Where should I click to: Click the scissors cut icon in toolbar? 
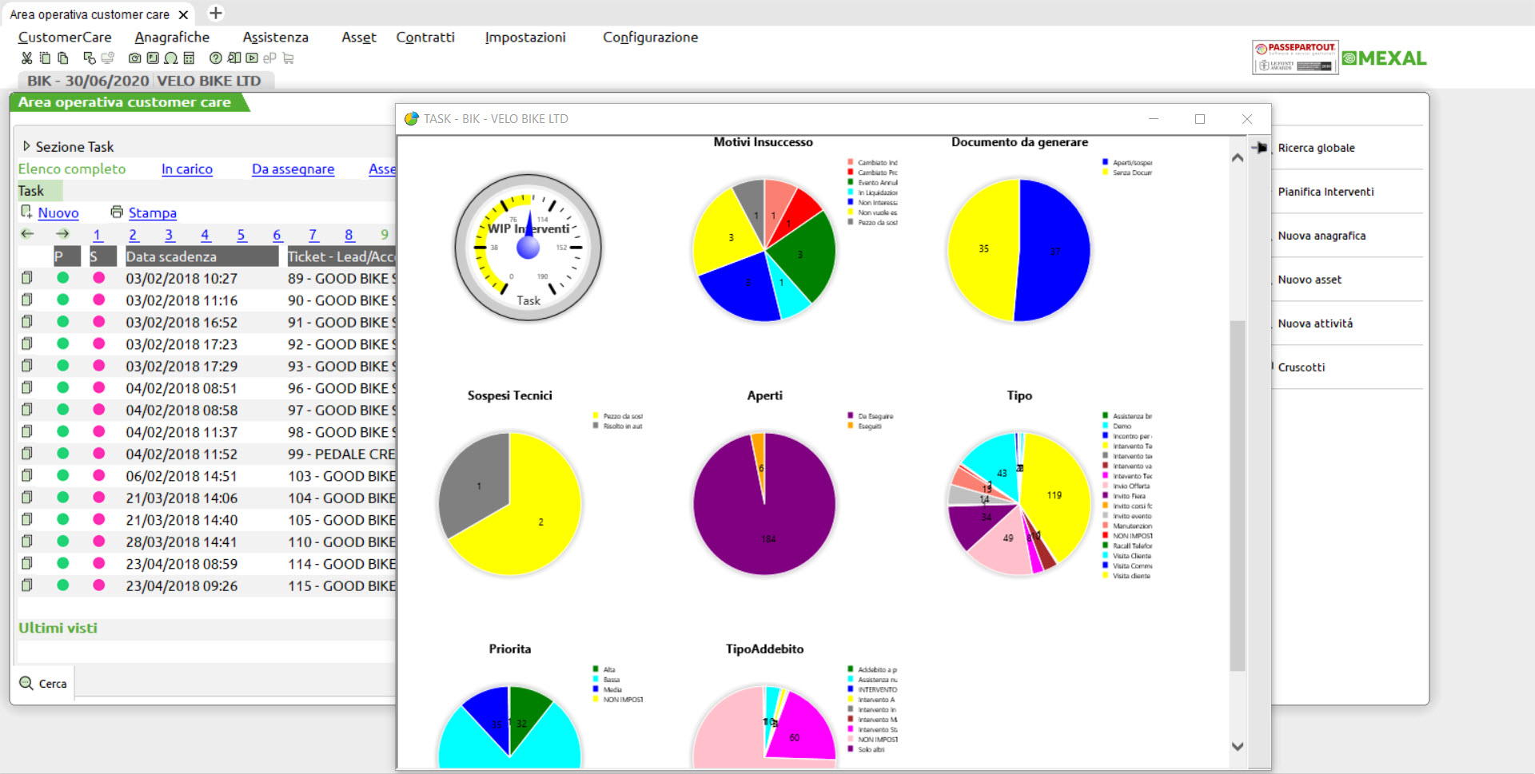(26, 58)
